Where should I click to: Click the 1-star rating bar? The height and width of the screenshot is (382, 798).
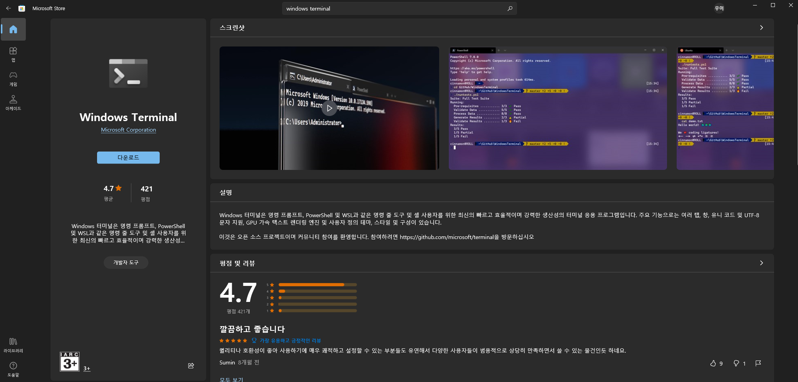click(x=317, y=311)
